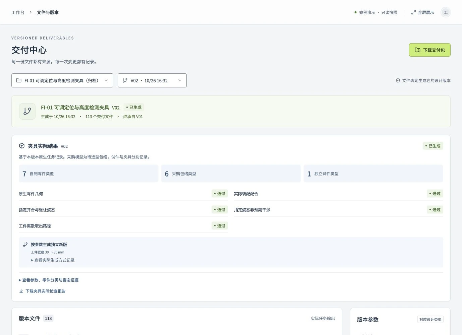Select 文件与版本 breadcrumb item
The height and width of the screenshot is (335, 462).
pyautogui.click(x=48, y=12)
